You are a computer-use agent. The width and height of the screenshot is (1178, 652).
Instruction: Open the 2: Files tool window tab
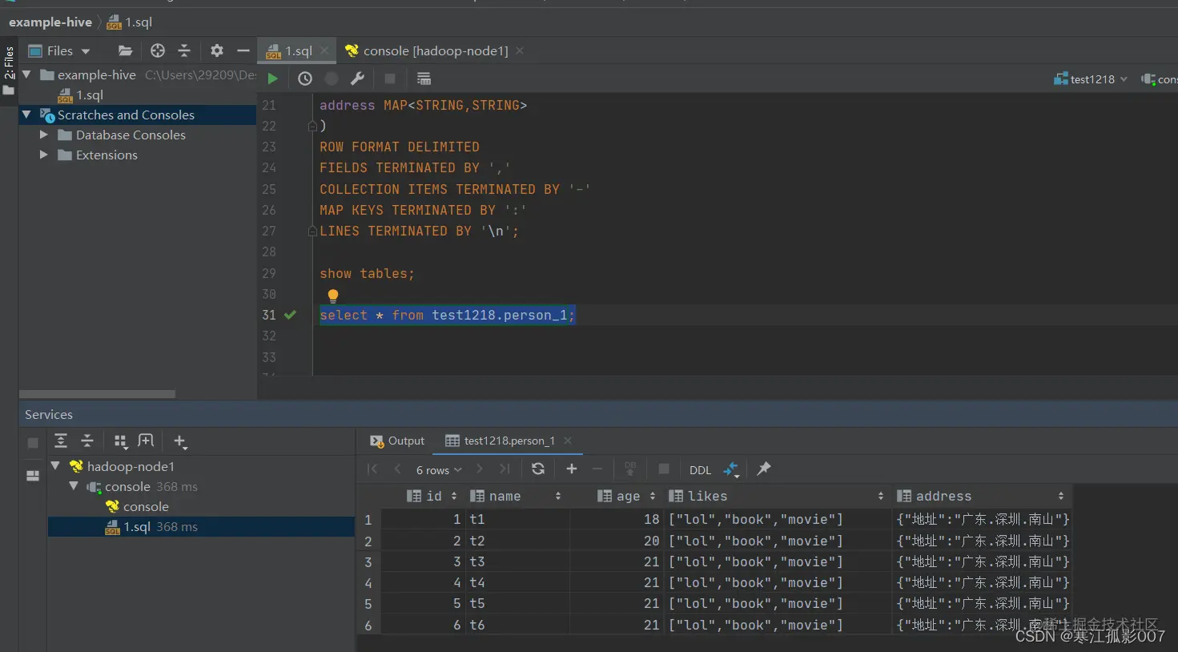pyautogui.click(x=9, y=70)
